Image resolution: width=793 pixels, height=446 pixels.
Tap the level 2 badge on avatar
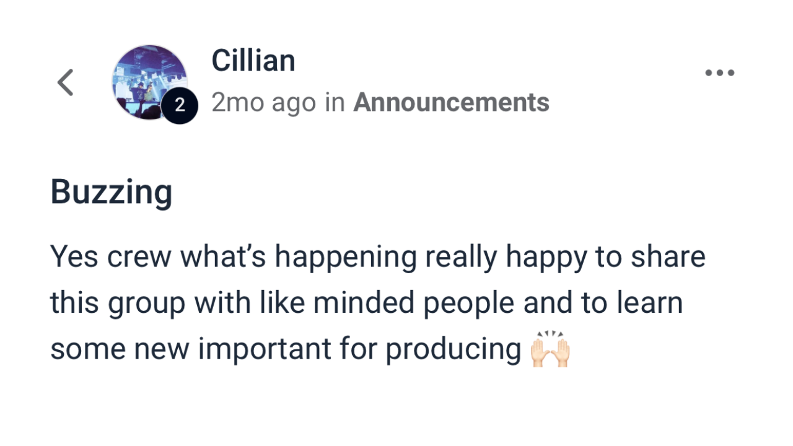pyautogui.click(x=180, y=105)
